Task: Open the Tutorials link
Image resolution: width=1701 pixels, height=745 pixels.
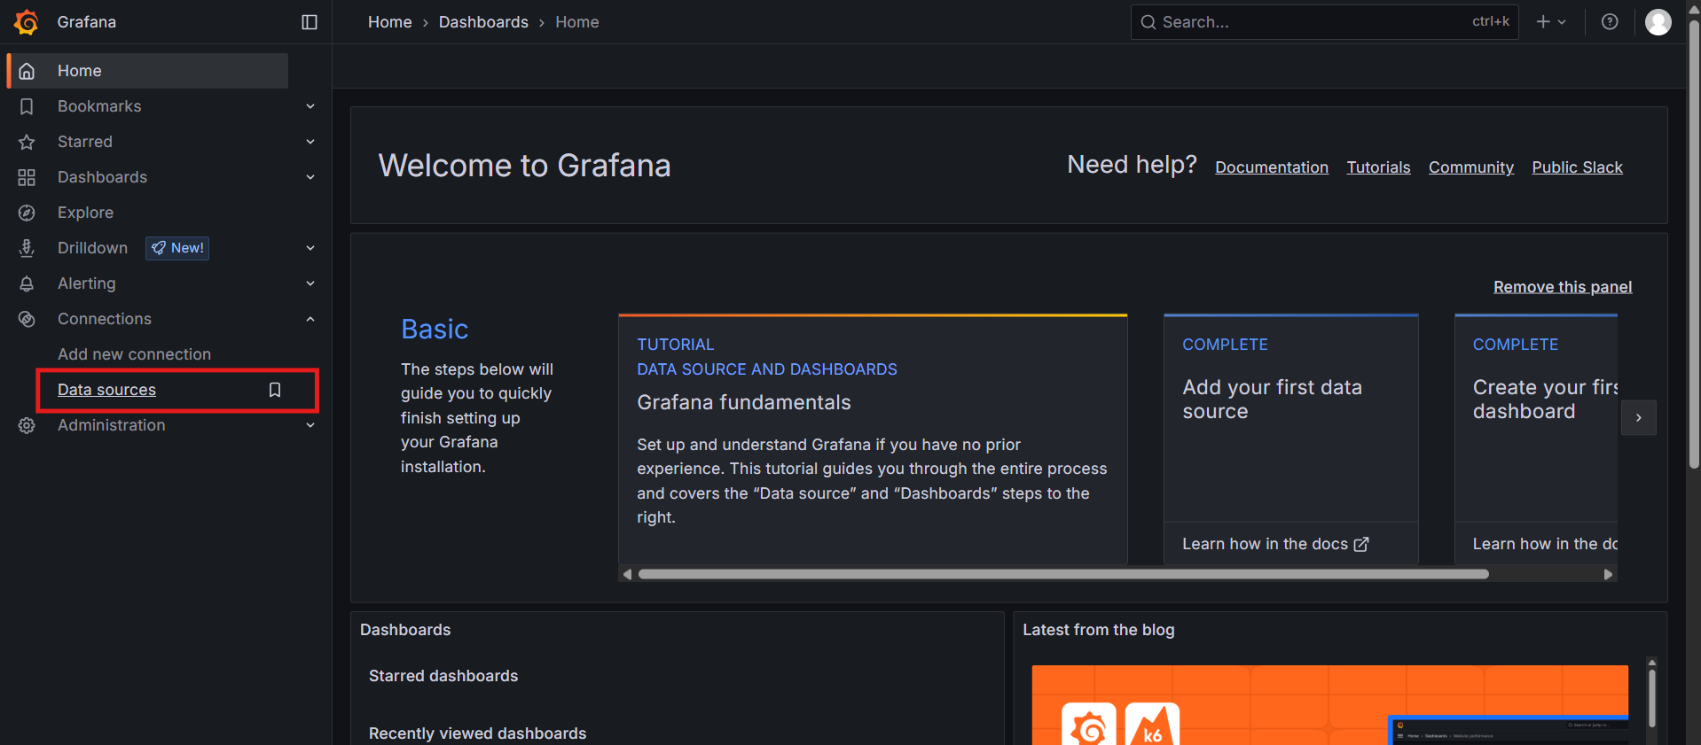Action: click(1378, 167)
